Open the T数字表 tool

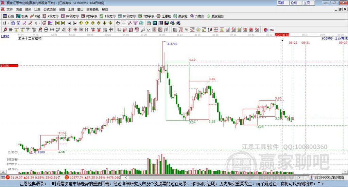coord(146,16)
